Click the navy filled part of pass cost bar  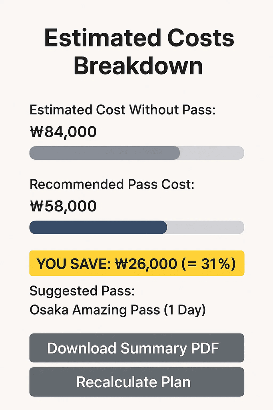(x=98, y=227)
